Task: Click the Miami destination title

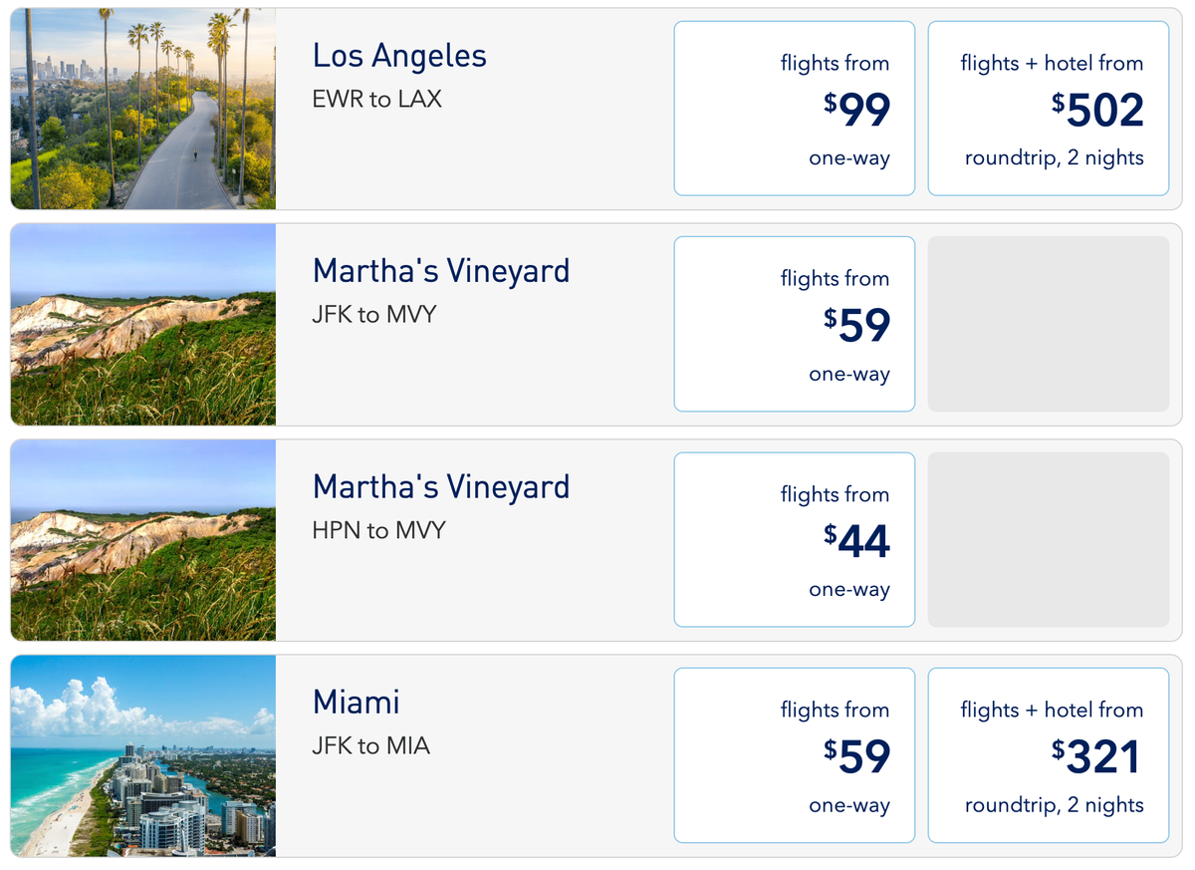Action: pyautogui.click(x=356, y=702)
